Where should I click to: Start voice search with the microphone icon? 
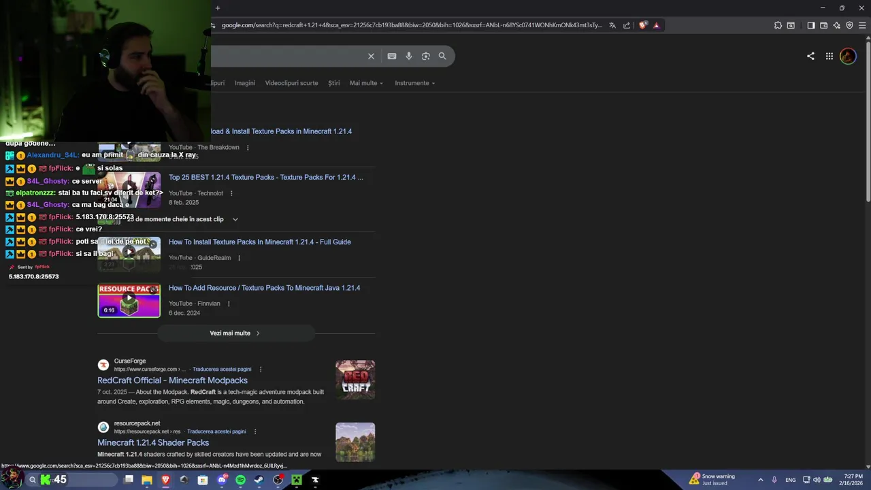409,56
